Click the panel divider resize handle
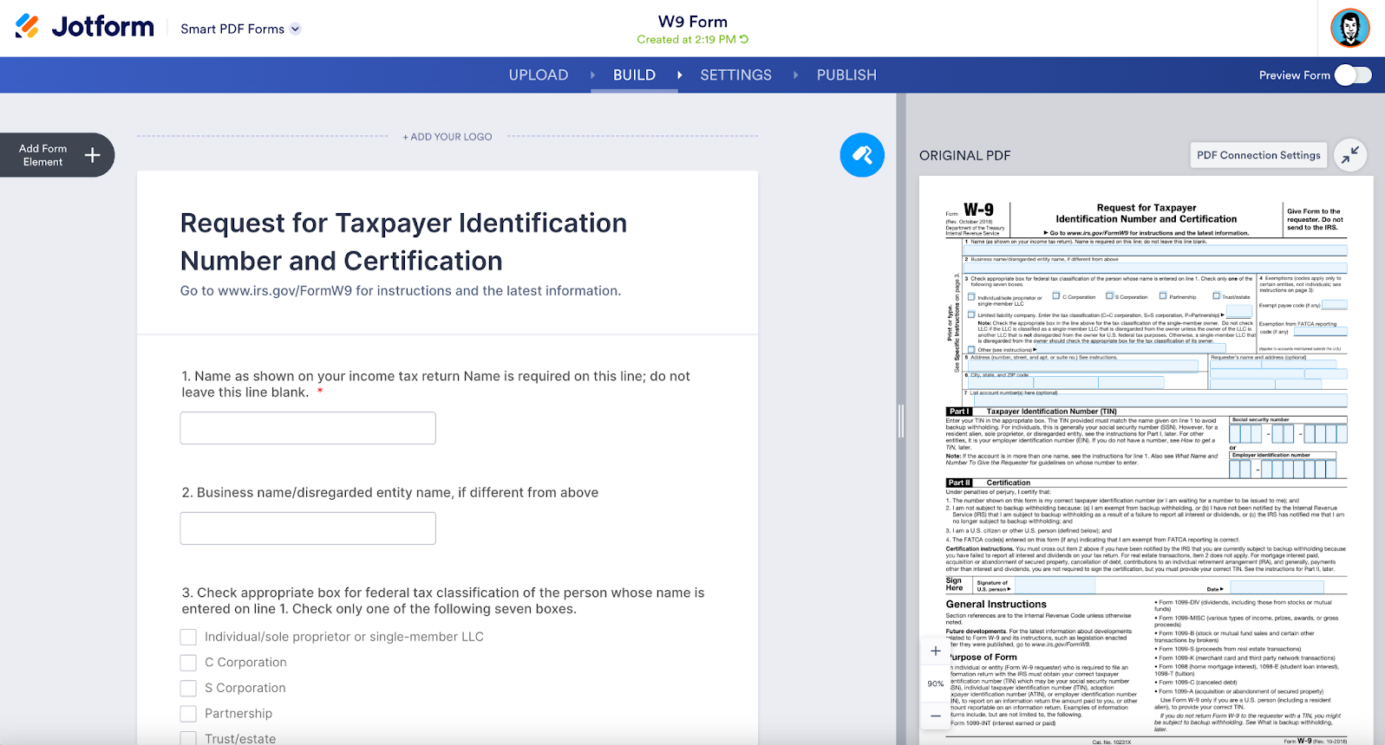The height and width of the screenshot is (745, 1385). click(x=901, y=420)
